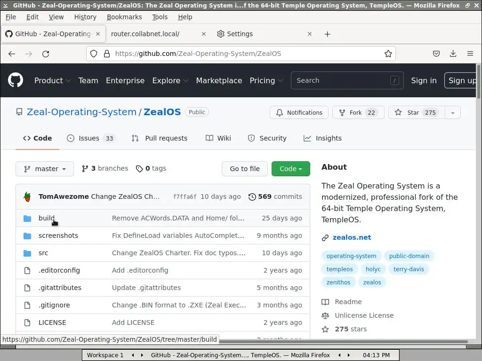Click the browser URL address bar
Screen dimensions: 482x361
pos(241,54)
